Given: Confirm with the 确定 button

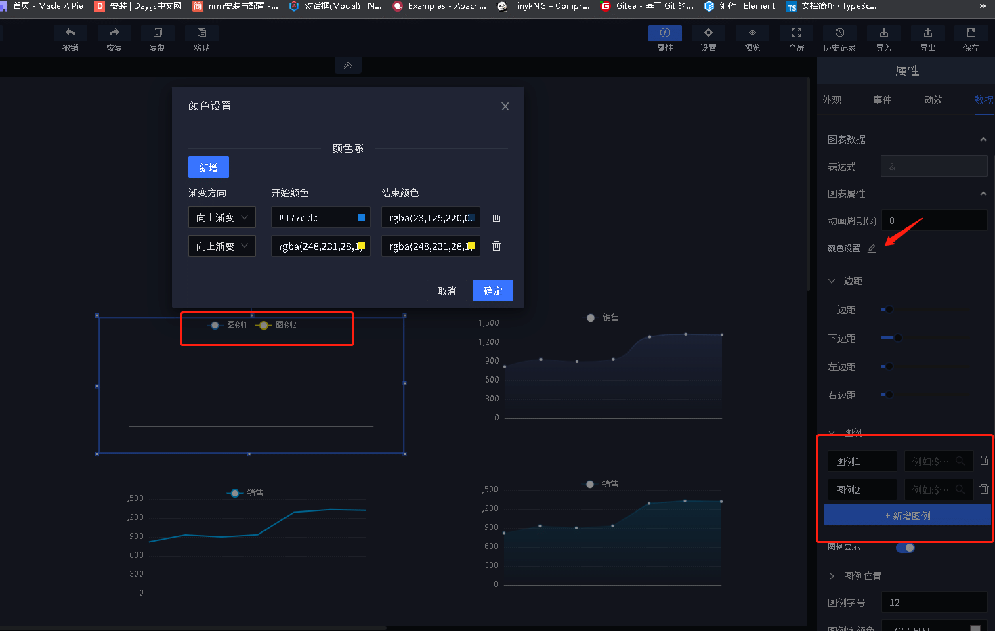Looking at the screenshot, I should (x=492, y=290).
